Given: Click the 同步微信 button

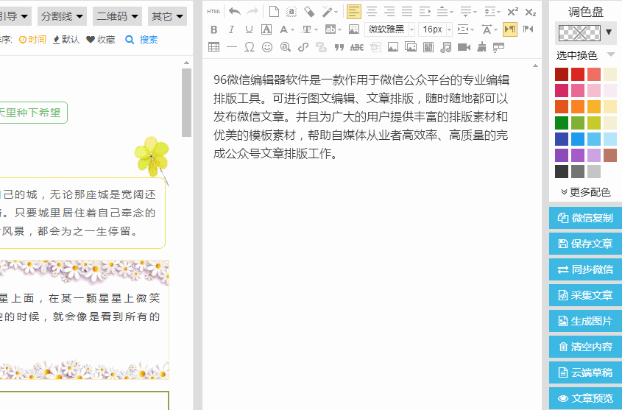Looking at the screenshot, I should coord(585,269).
